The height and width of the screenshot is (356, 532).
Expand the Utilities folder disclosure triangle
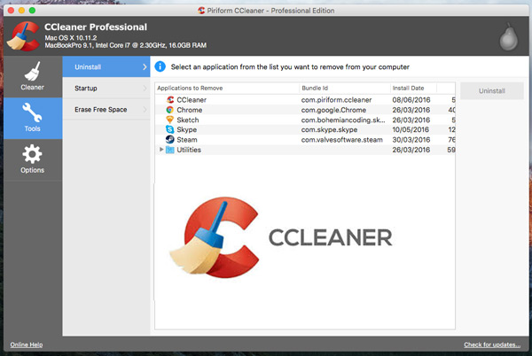(161, 150)
